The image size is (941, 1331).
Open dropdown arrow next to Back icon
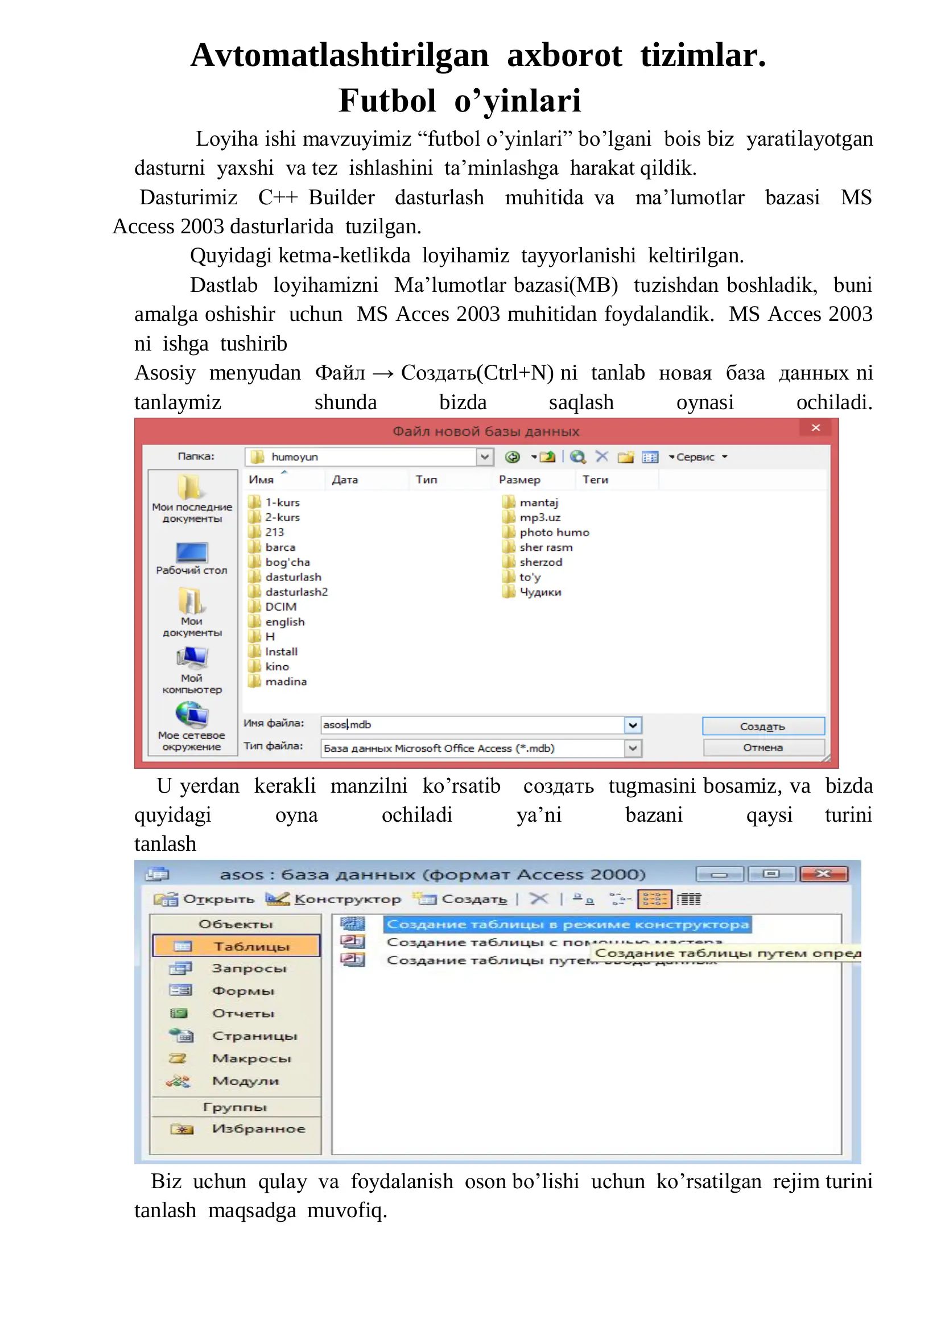(533, 457)
